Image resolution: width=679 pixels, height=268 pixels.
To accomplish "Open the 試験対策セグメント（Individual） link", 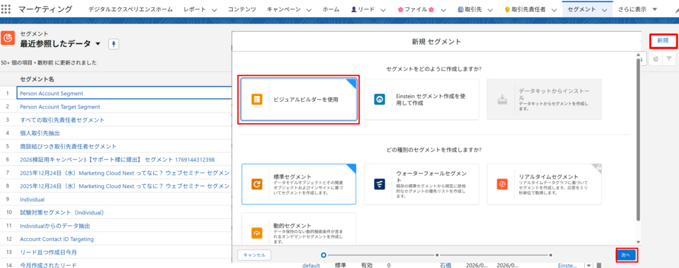I will (63, 212).
